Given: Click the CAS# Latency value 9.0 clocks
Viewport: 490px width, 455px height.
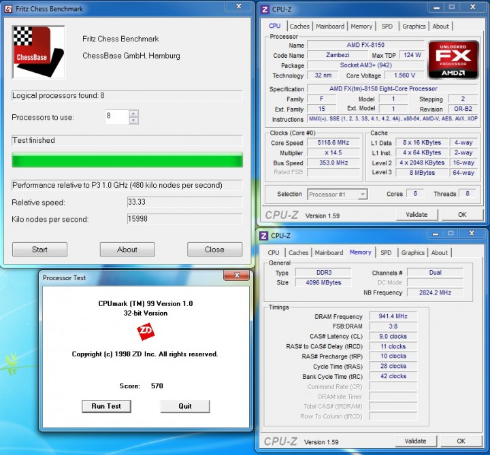Looking at the screenshot, I should (x=393, y=337).
